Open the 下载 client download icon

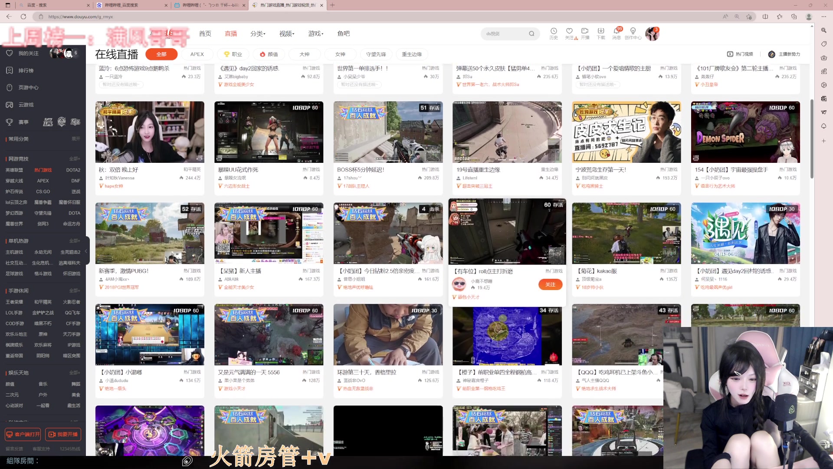pos(601,33)
